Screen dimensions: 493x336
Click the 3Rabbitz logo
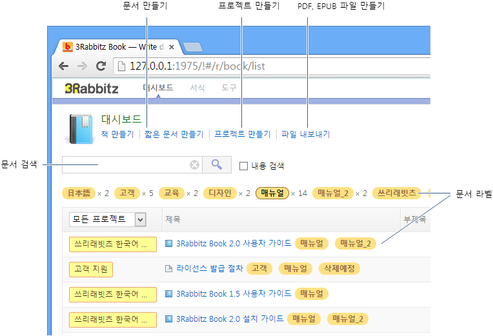(92, 88)
